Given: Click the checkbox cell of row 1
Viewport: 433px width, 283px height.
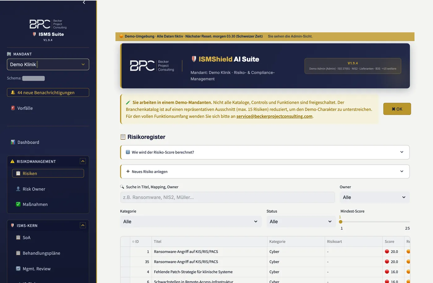Looking at the screenshot, I should coord(125,252).
